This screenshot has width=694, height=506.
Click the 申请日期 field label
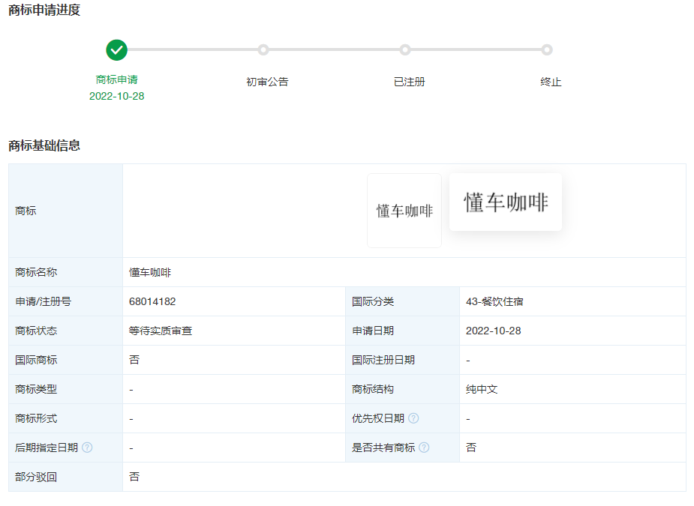pos(373,331)
